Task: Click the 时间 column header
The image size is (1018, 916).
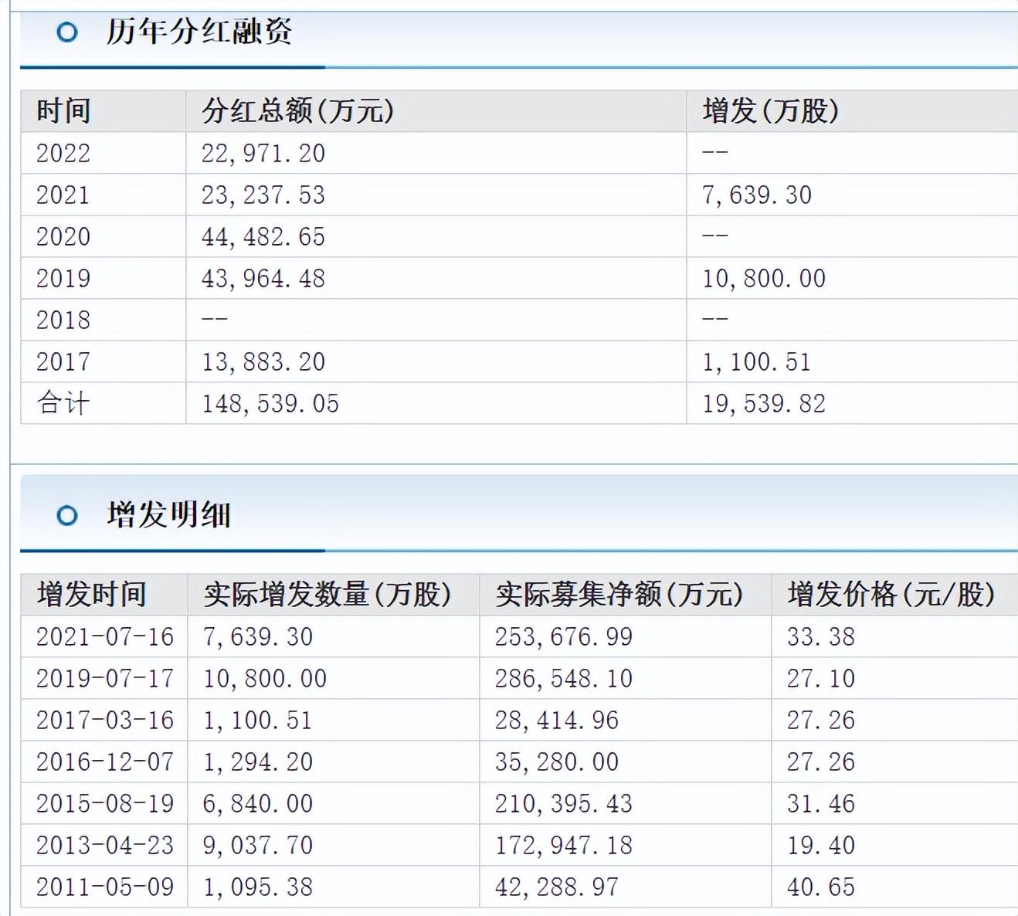Action: (63, 111)
